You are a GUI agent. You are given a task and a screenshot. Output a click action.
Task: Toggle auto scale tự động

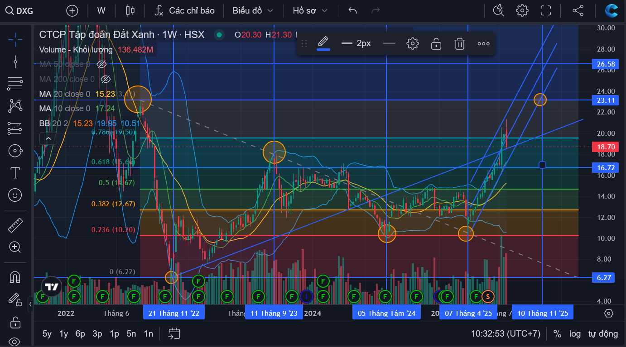(603, 334)
